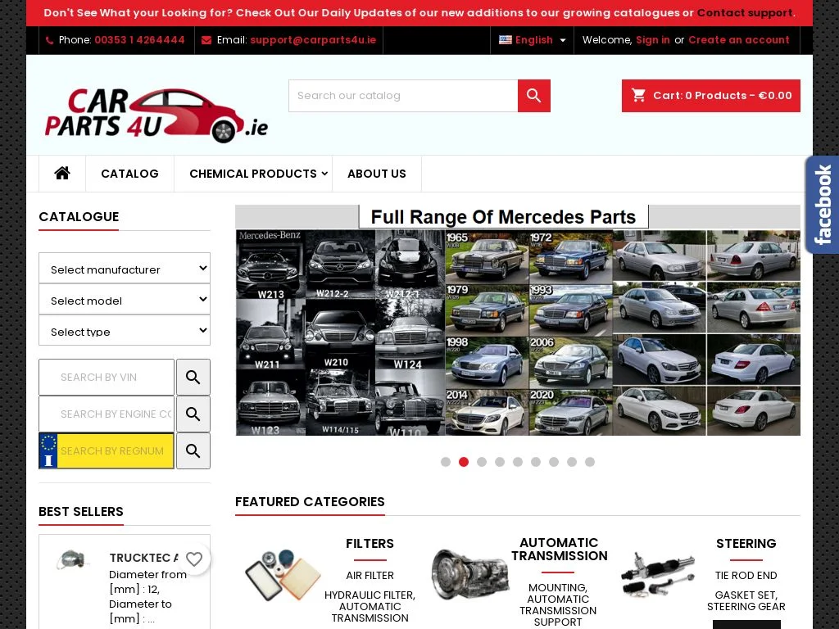This screenshot has width=839, height=629.
Task: Click MOUNTING, AUTOMATIC TRANSMISSION SUPPORT link
Action: [558, 605]
